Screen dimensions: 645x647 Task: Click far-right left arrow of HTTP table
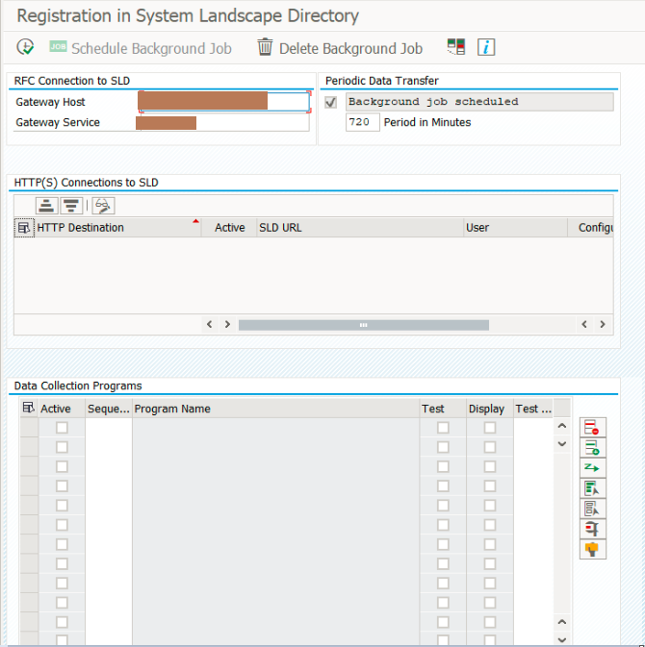tap(584, 324)
